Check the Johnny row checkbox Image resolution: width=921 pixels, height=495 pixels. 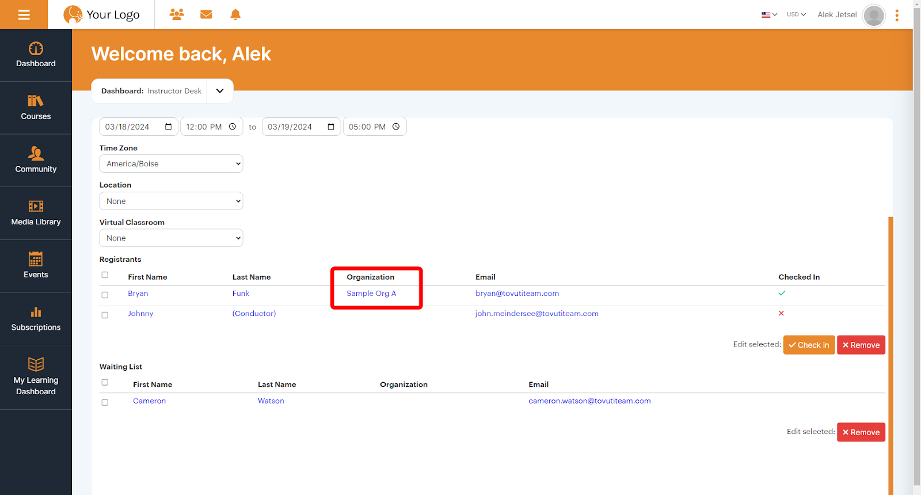coord(105,315)
